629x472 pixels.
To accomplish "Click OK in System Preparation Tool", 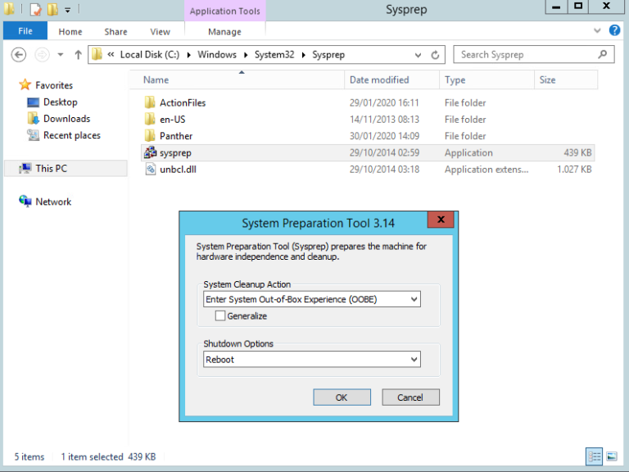I will [x=342, y=397].
